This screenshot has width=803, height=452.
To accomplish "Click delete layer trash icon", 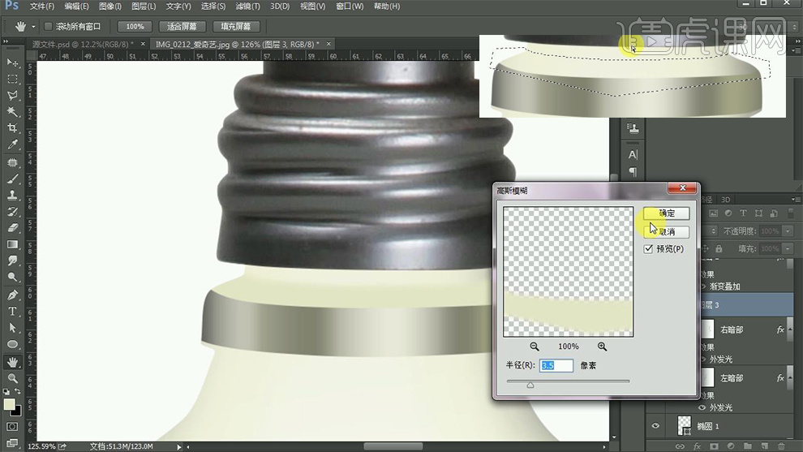I will [x=781, y=446].
